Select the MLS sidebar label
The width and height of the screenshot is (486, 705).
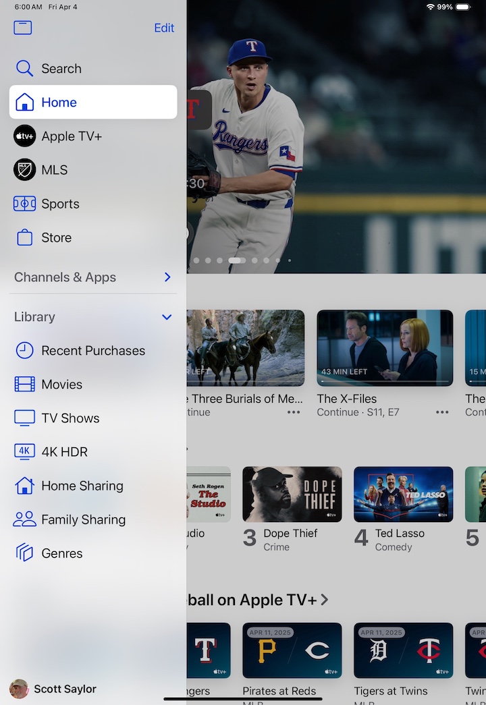(x=55, y=170)
